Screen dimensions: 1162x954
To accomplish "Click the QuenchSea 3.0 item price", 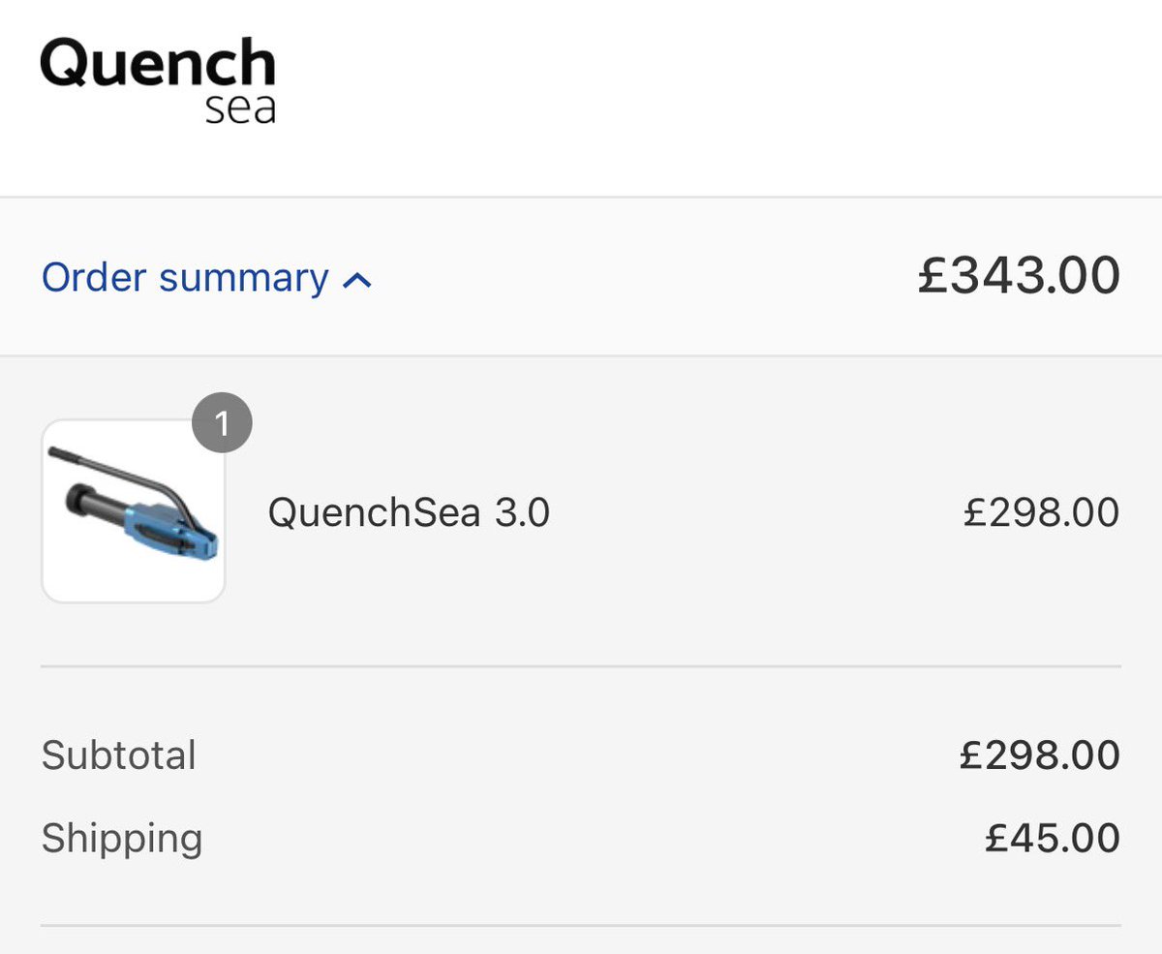I will click(1041, 512).
